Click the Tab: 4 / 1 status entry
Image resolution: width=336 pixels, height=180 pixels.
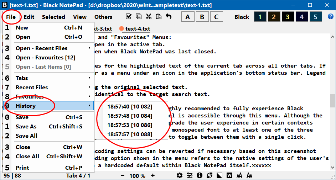(78, 176)
